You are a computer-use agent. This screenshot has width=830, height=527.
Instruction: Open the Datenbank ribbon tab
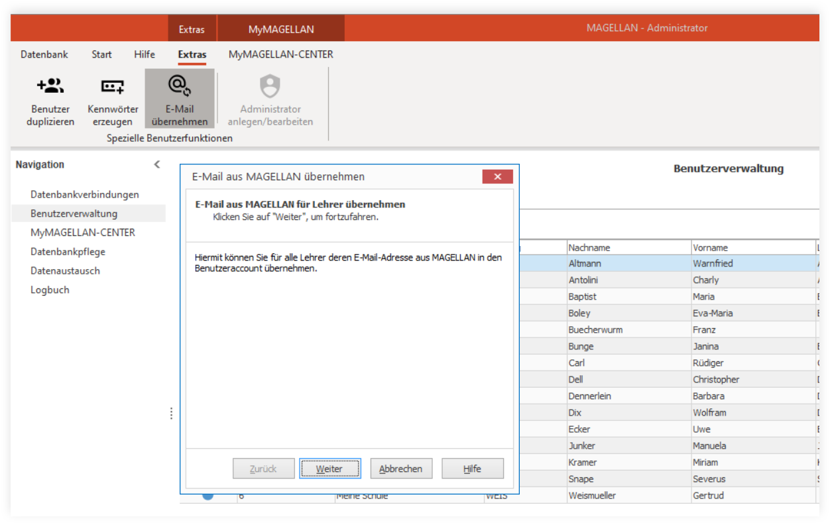coord(44,54)
